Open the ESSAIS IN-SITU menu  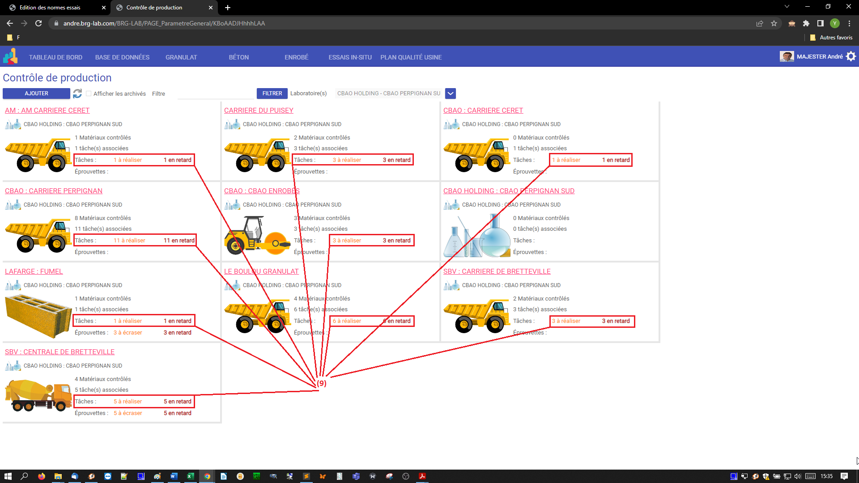pyautogui.click(x=350, y=57)
